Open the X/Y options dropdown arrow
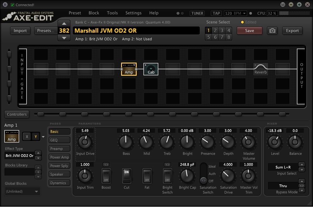The width and height of the screenshot is (313, 207). tap(43, 137)
